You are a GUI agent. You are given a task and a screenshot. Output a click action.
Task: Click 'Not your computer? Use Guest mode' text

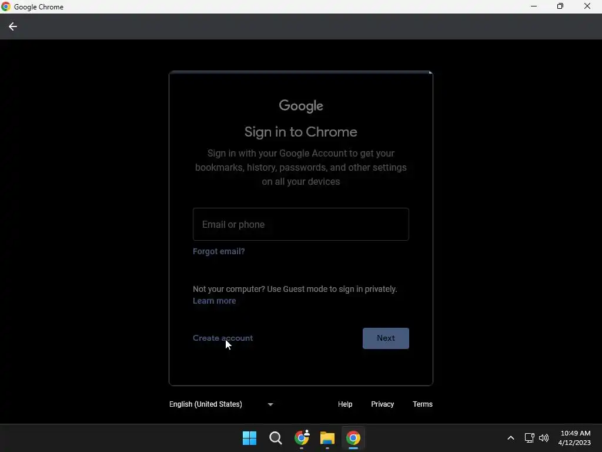tap(295, 289)
